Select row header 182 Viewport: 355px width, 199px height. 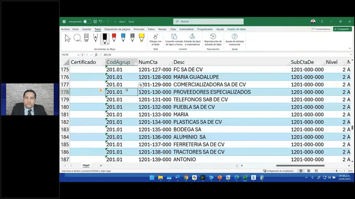pyautogui.click(x=65, y=122)
